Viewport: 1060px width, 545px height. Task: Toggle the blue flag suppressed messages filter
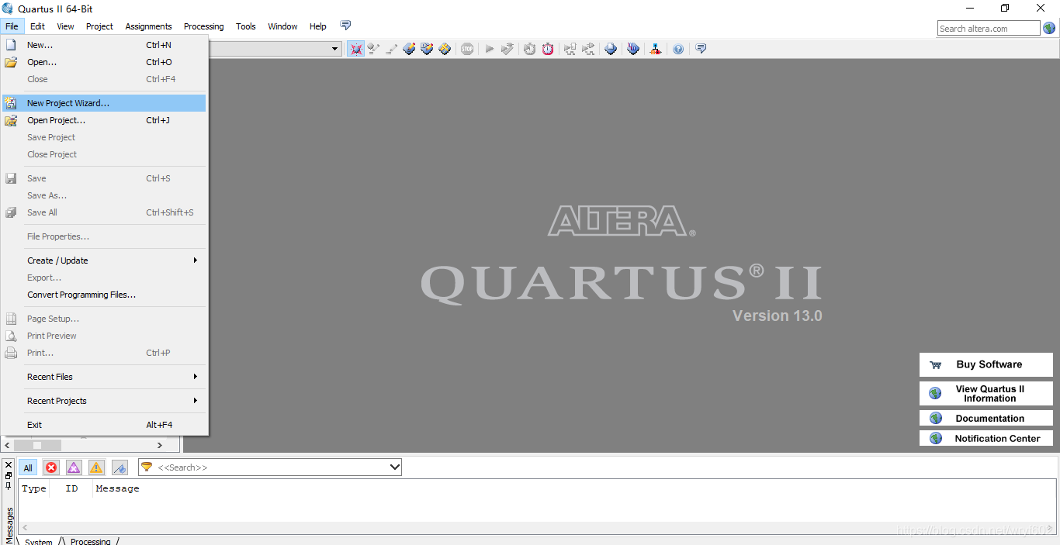[x=120, y=467]
